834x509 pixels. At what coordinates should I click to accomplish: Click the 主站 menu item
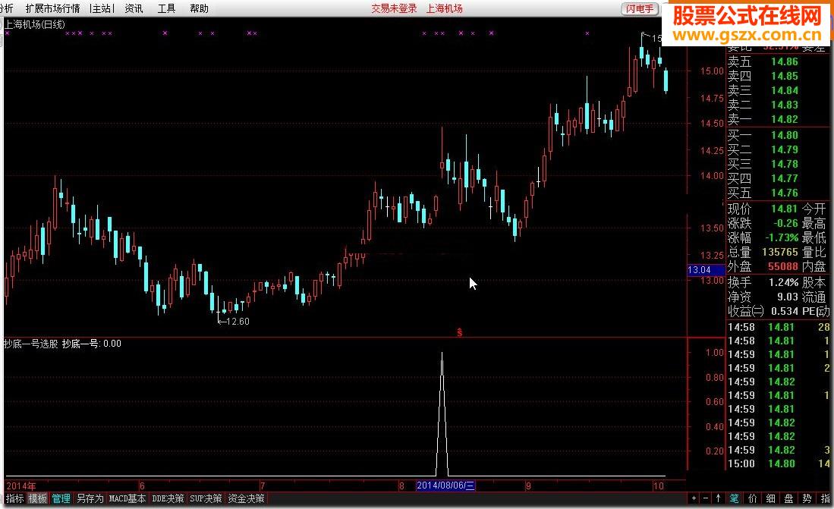pos(102,8)
